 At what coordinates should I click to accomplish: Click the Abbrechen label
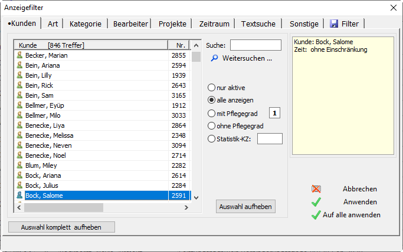360,189
